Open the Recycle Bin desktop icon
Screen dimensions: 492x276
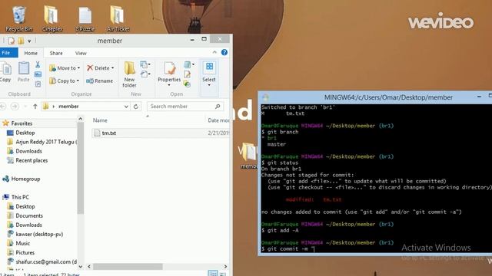18,18
